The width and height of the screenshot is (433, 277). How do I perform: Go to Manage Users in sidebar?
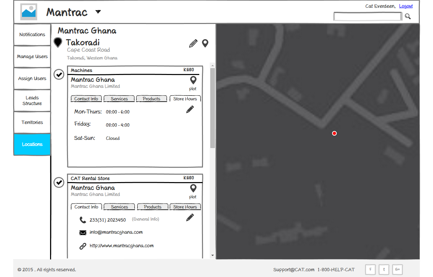click(32, 56)
